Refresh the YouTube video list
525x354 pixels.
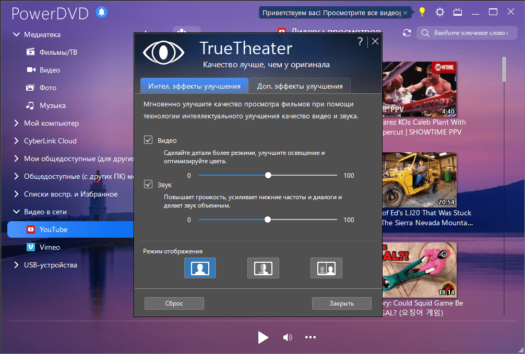[407, 33]
